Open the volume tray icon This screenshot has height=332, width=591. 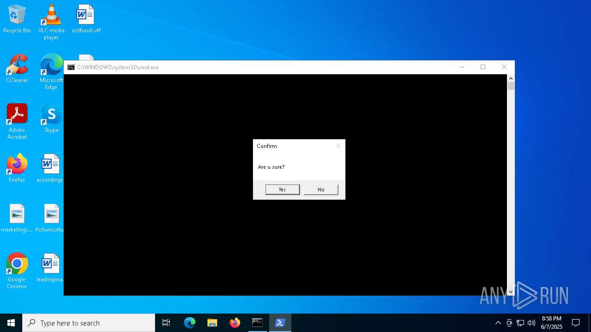(x=531, y=323)
